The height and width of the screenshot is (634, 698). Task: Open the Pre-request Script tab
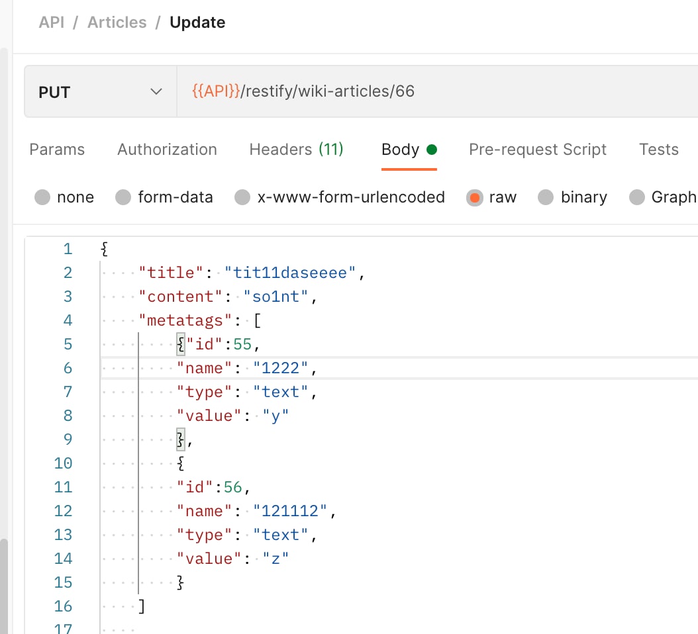pos(537,150)
